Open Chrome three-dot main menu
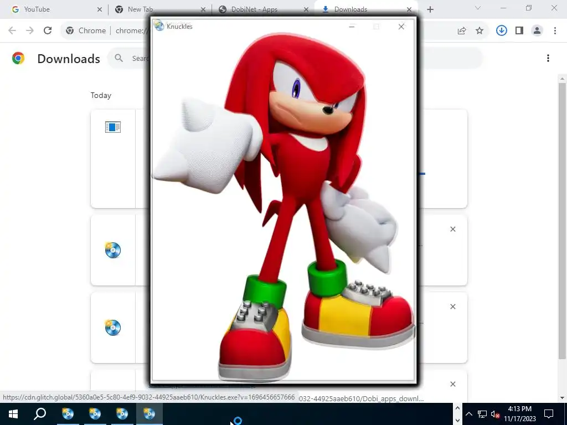The height and width of the screenshot is (425, 567). 555,31
